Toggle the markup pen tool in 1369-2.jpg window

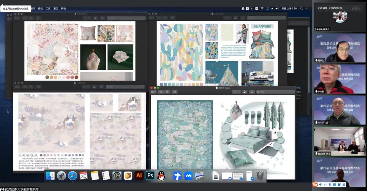pos(236,92)
